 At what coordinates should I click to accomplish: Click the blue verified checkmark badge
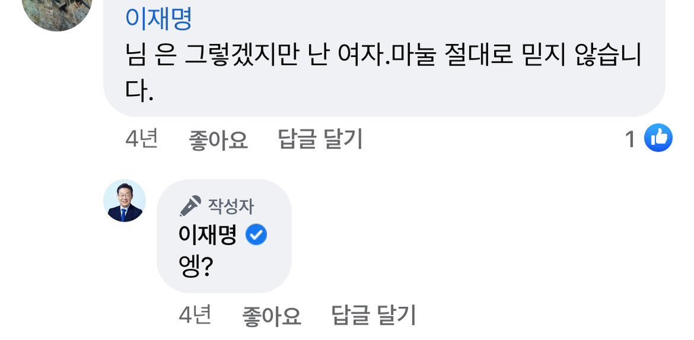coord(256,235)
